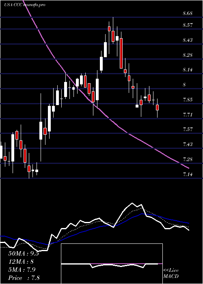Click the 8.14 price axis label

188,70
